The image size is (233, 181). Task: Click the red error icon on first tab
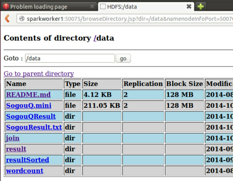pos(6,7)
